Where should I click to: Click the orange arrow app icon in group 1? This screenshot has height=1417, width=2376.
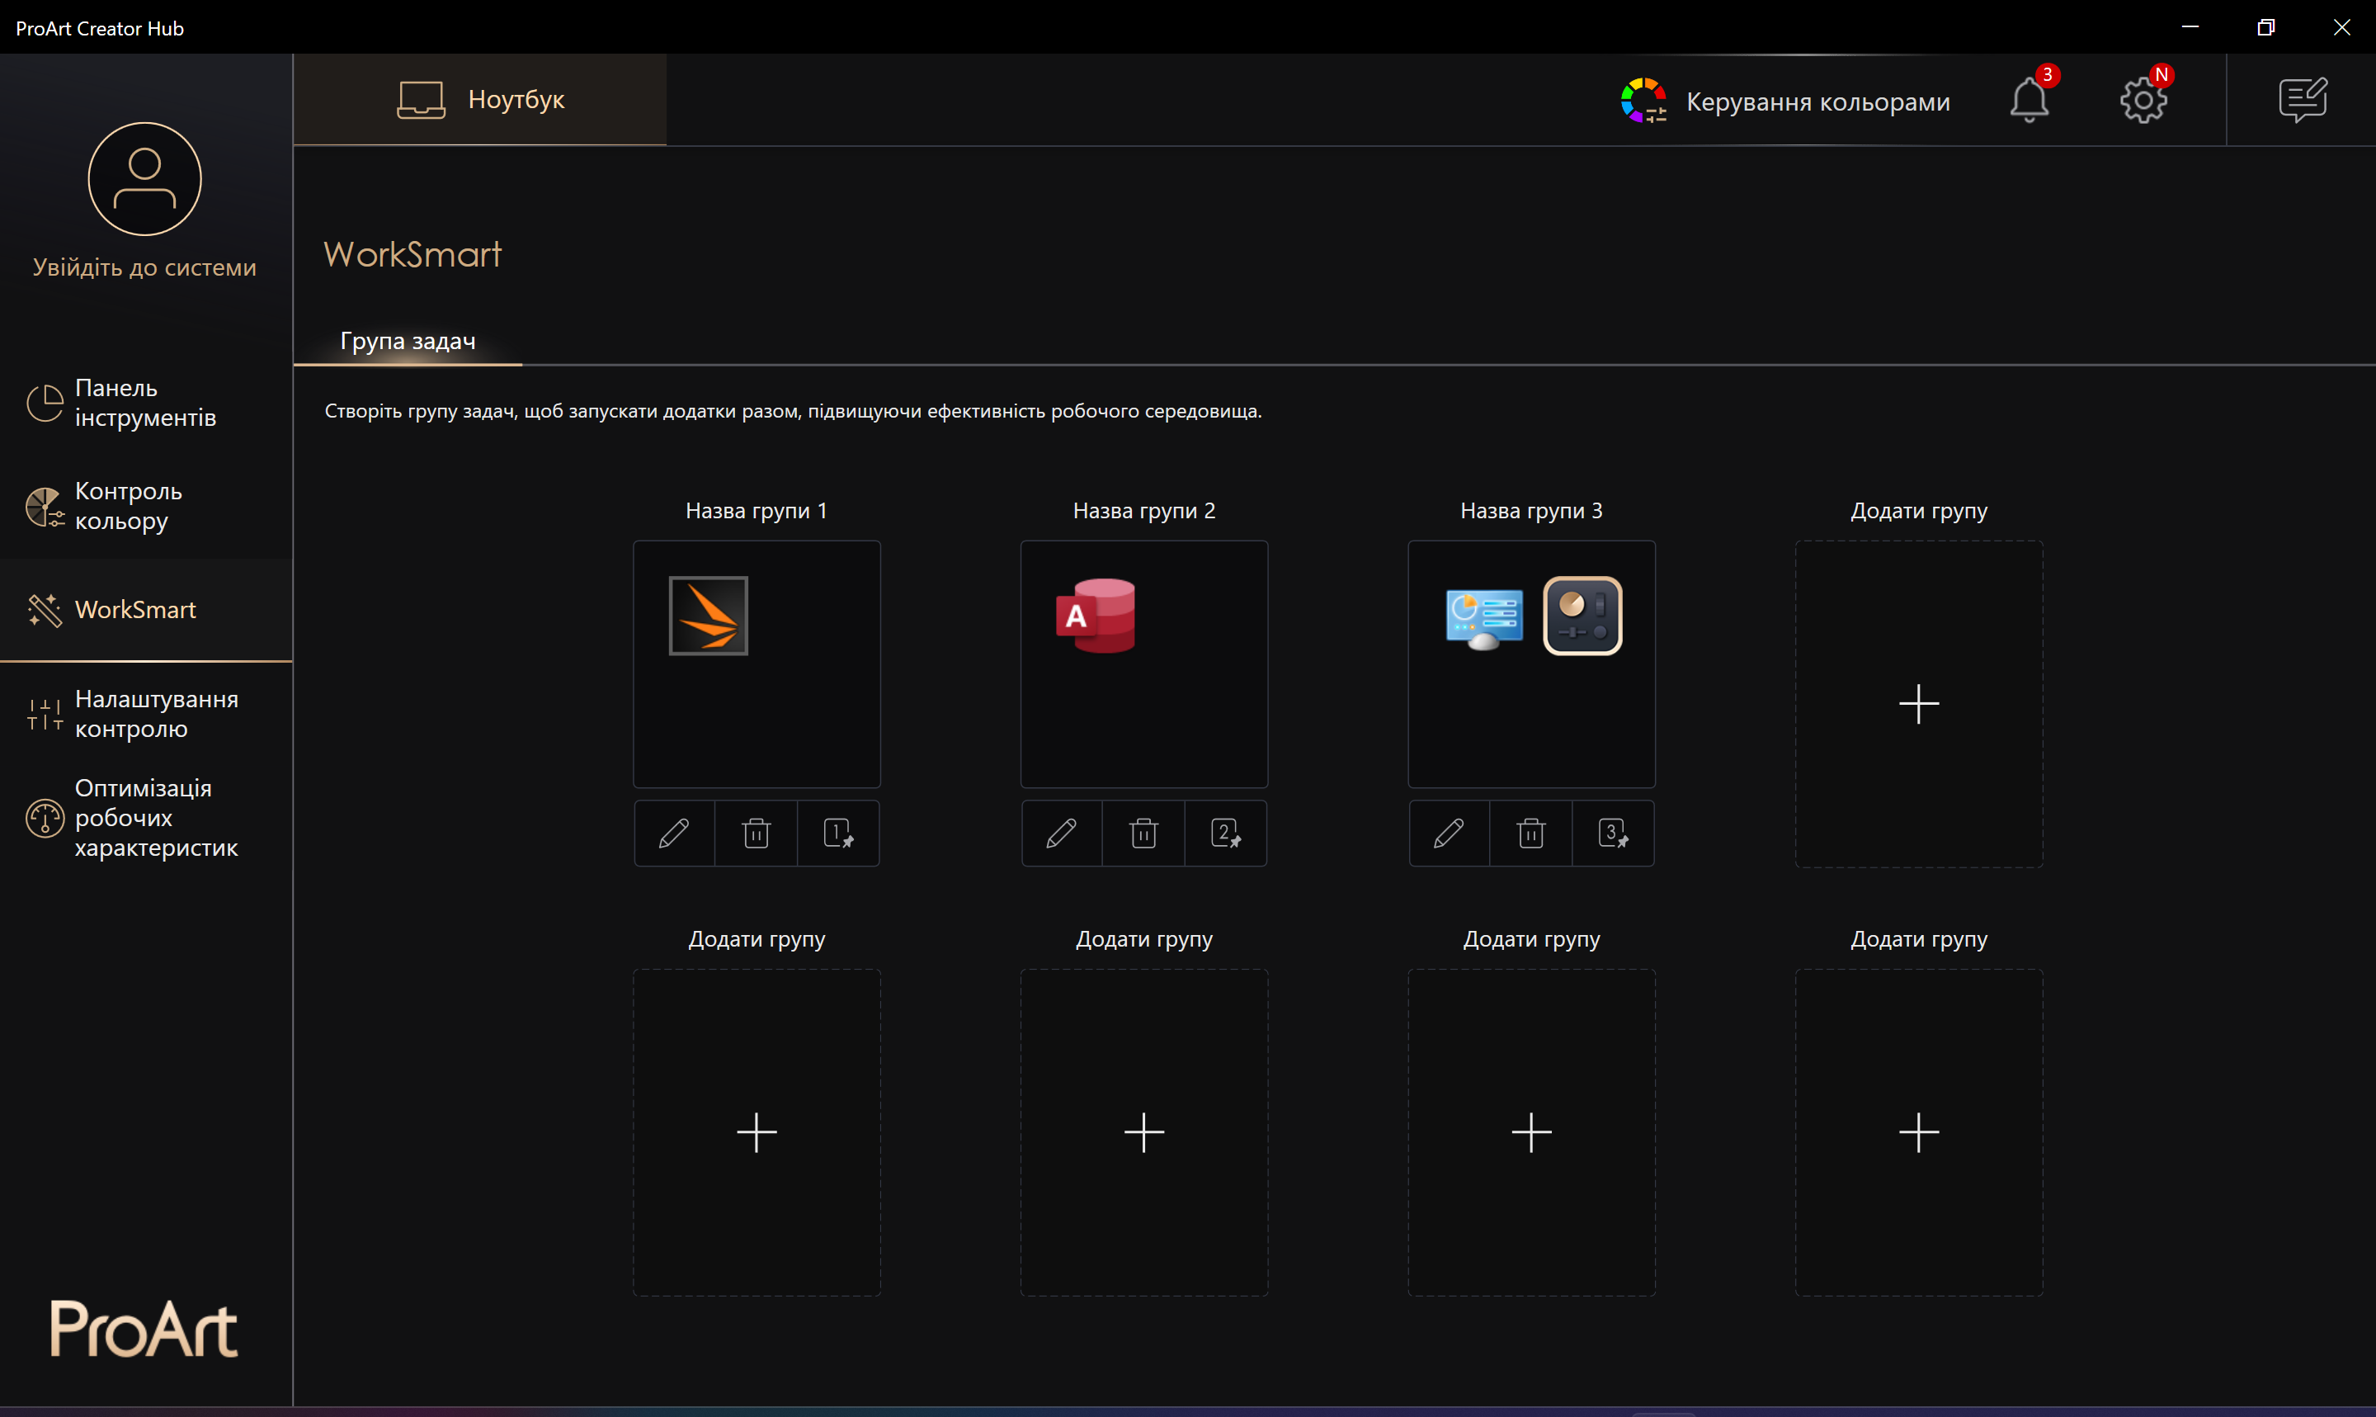coord(708,616)
